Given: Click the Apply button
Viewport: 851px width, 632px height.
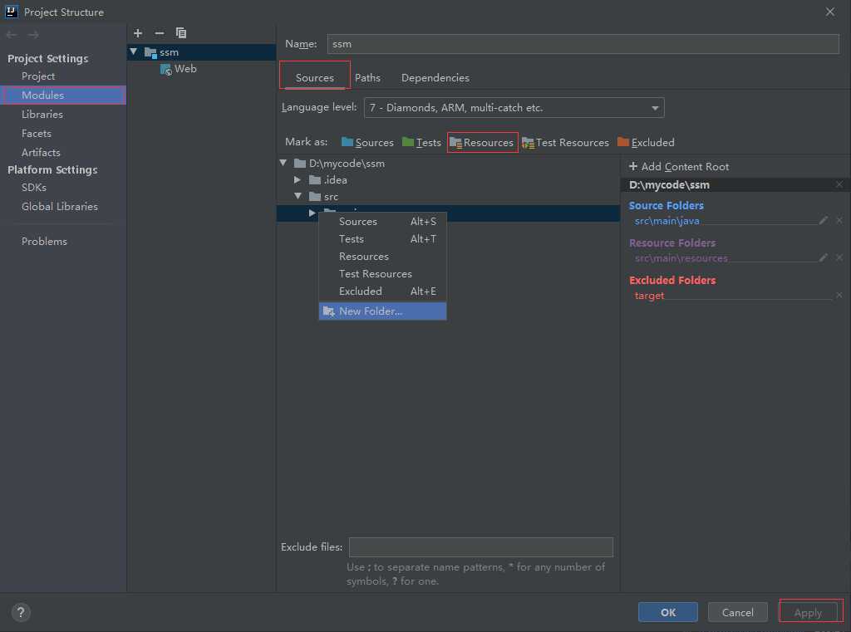Looking at the screenshot, I should pyautogui.click(x=808, y=612).
